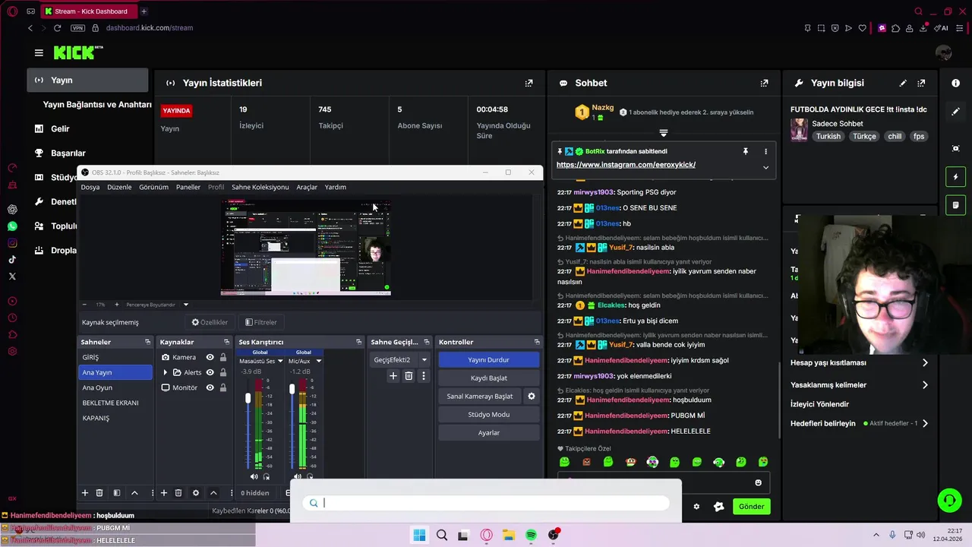Open Masaüstü Ses channel dropdown arrow
This screenshot has height=547, width=972.
[x=280, y=362]
